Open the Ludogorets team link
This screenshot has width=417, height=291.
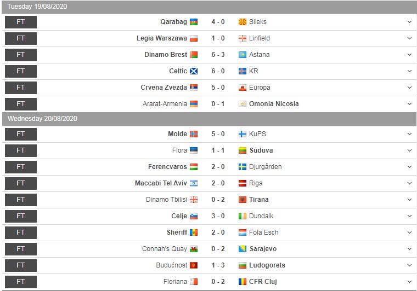(x=267, y=265)
